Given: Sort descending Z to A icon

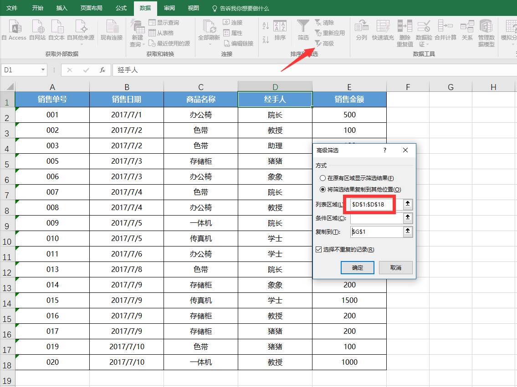Looking at the screenshot, I should coord(266,40).
